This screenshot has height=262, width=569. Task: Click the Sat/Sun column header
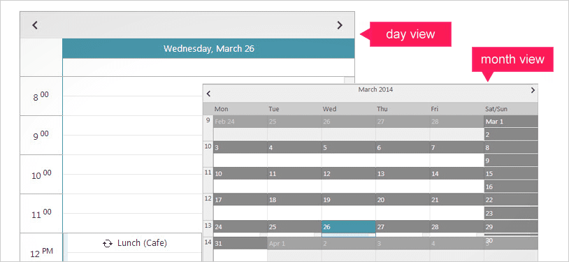coord(497,109)
